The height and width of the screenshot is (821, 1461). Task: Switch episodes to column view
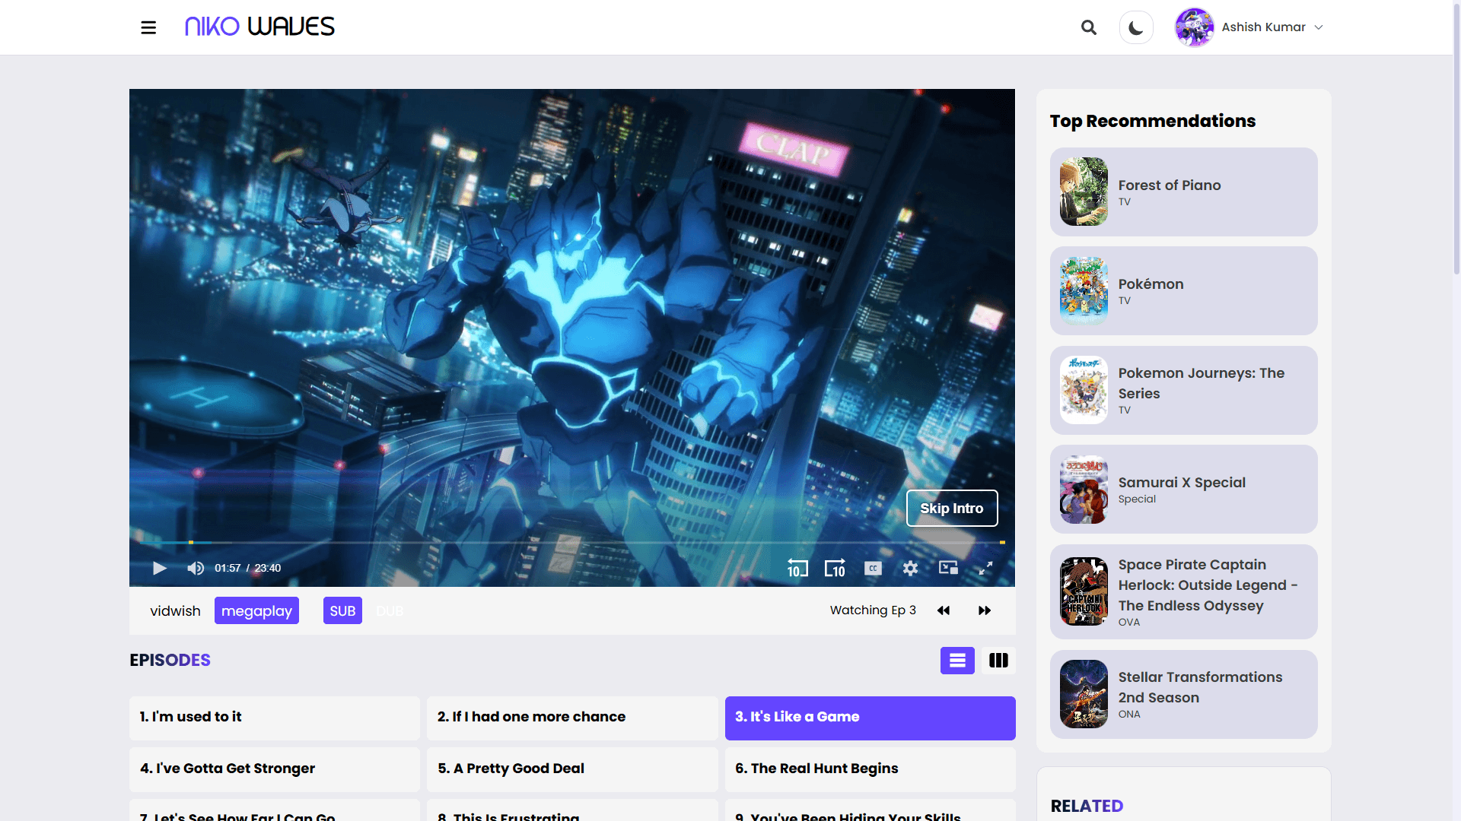tap(998, 660)
